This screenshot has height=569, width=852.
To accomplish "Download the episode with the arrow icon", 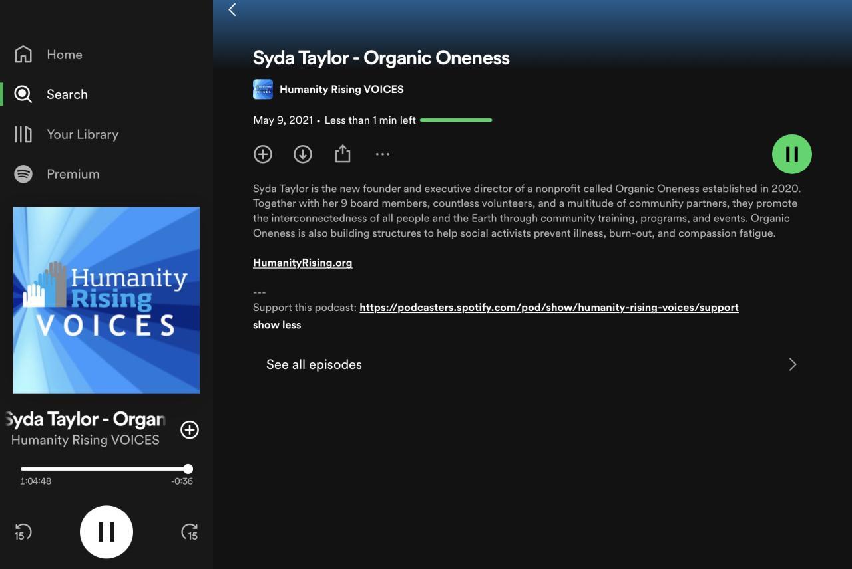I will point(303,154).
